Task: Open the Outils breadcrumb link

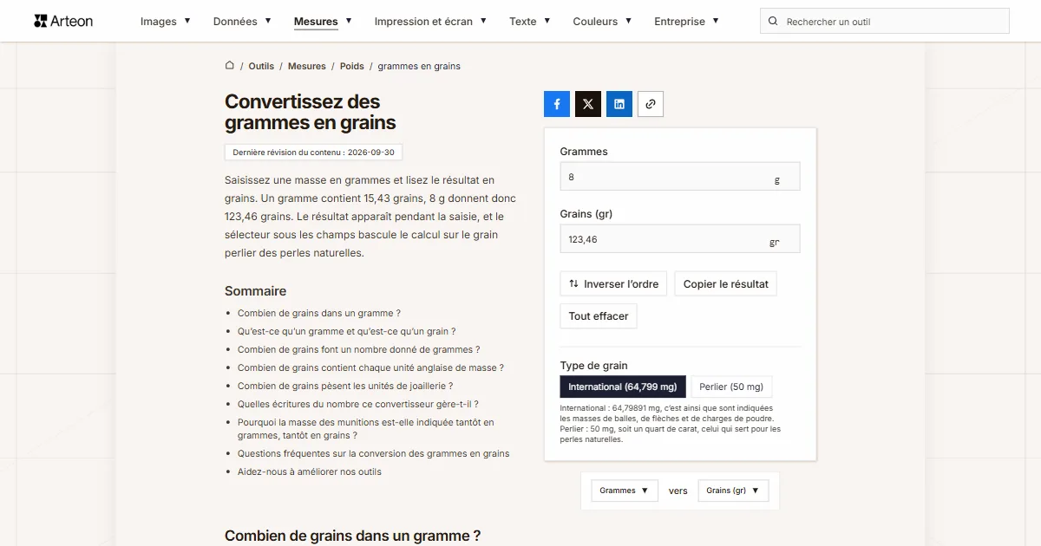Action: [261, 66]
